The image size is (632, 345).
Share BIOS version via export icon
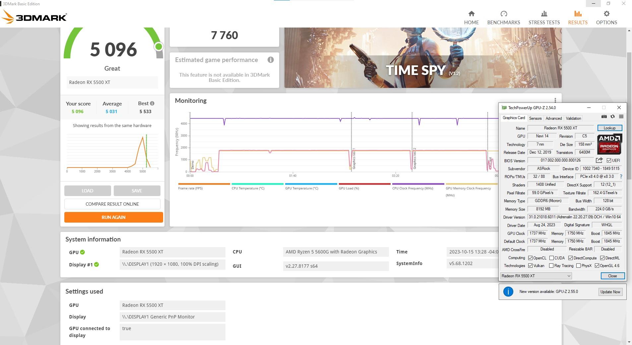point(599,160)
